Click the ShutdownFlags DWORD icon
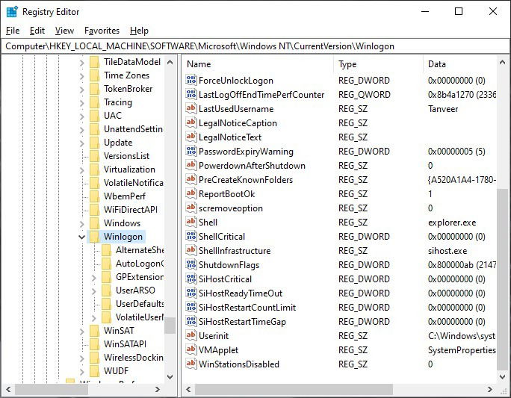Screen dimensions: 511x398 [191, 264]
